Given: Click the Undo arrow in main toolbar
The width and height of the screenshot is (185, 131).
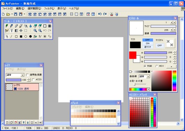Looking at the screenshot, I should click(100, 14).
